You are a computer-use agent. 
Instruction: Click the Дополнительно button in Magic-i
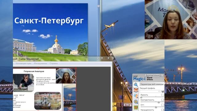pos(154,75)
